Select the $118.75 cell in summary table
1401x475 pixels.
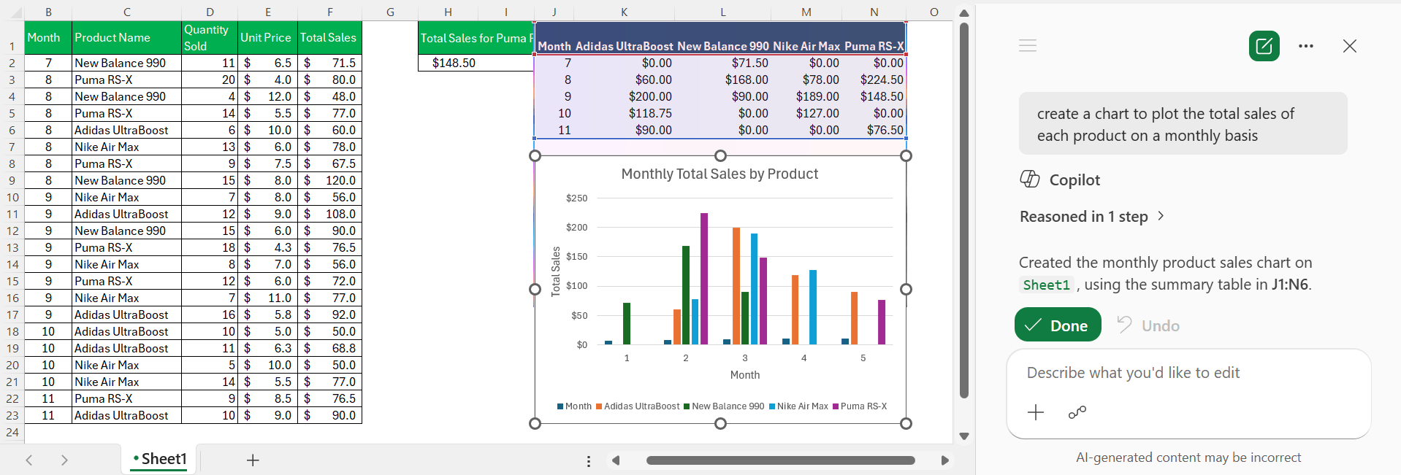point(624,113)
